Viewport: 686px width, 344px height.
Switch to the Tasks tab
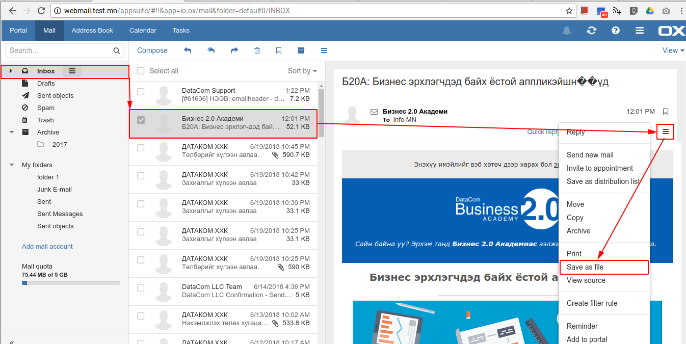[x=181, y=31]
